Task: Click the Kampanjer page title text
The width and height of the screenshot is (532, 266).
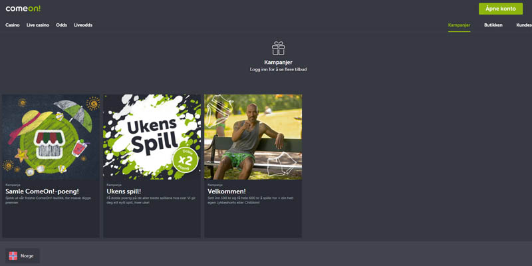Action: [278, 63]
